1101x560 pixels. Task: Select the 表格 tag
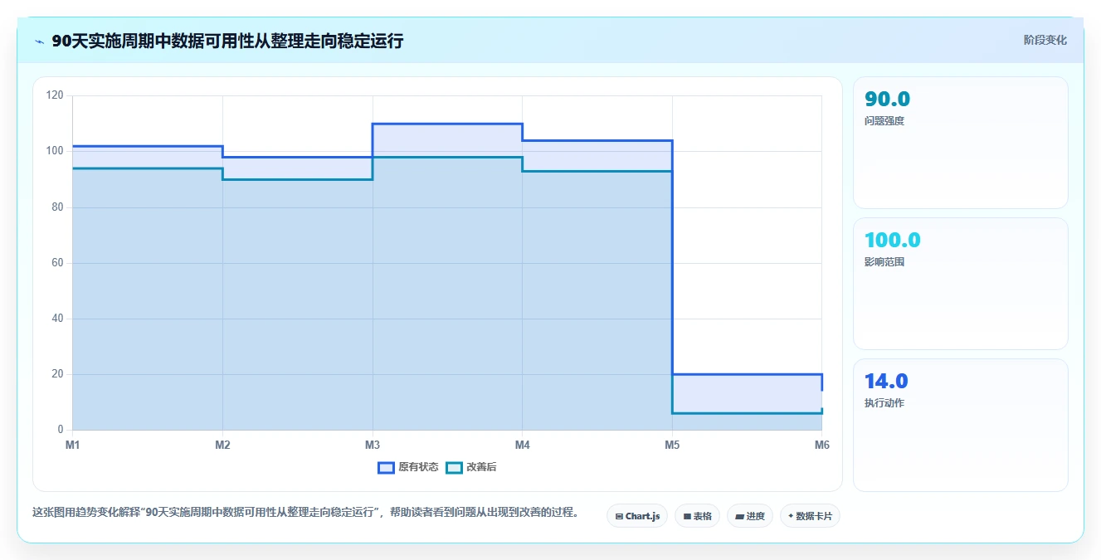(x=697, y=516)
